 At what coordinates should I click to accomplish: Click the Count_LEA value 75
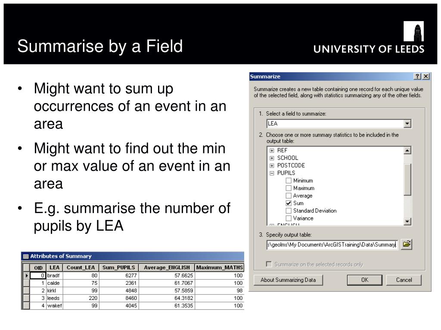[x=81, y=283]
